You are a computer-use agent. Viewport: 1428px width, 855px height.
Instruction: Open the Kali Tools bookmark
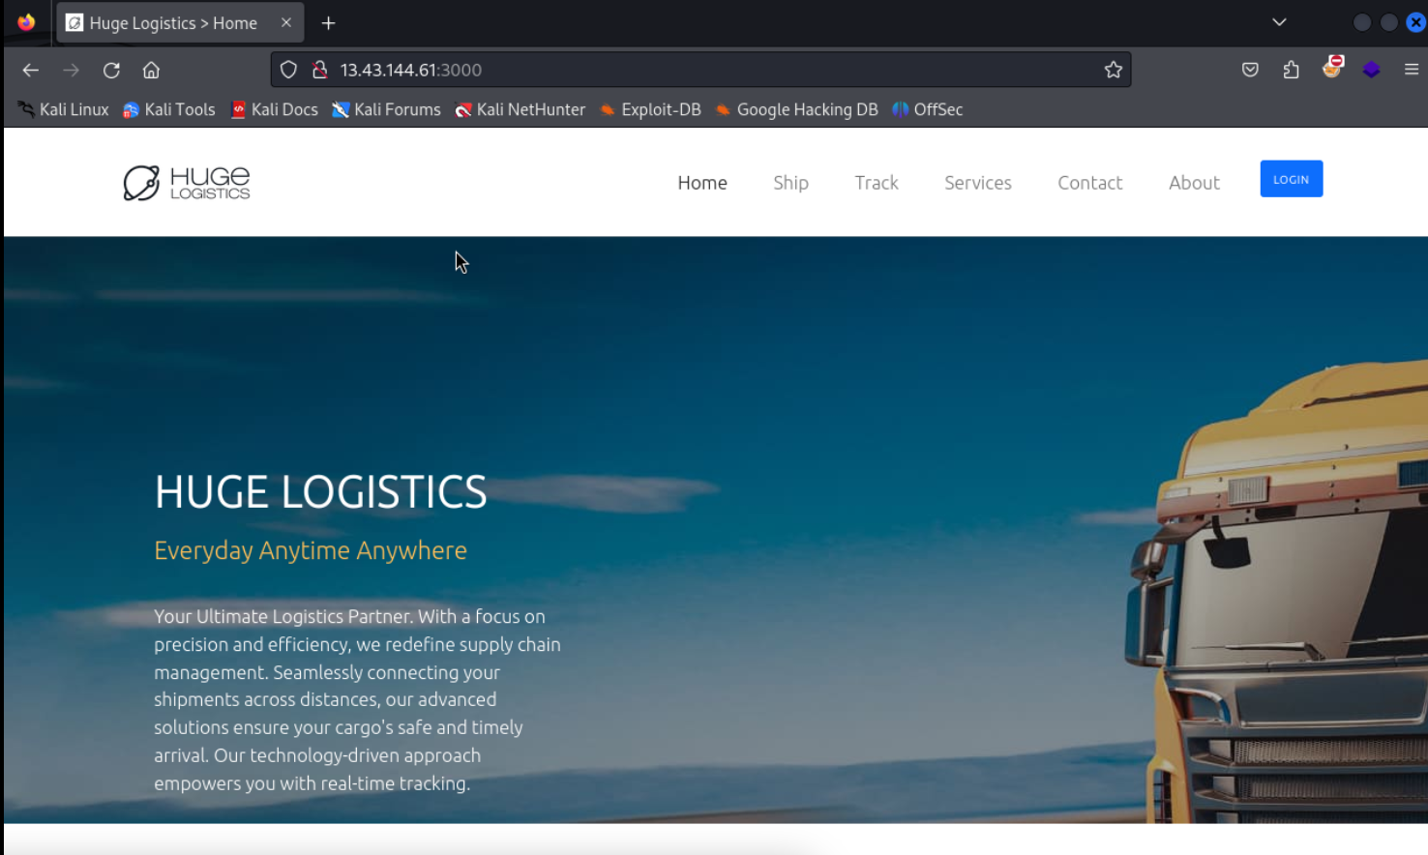click(x=169, y=109)
